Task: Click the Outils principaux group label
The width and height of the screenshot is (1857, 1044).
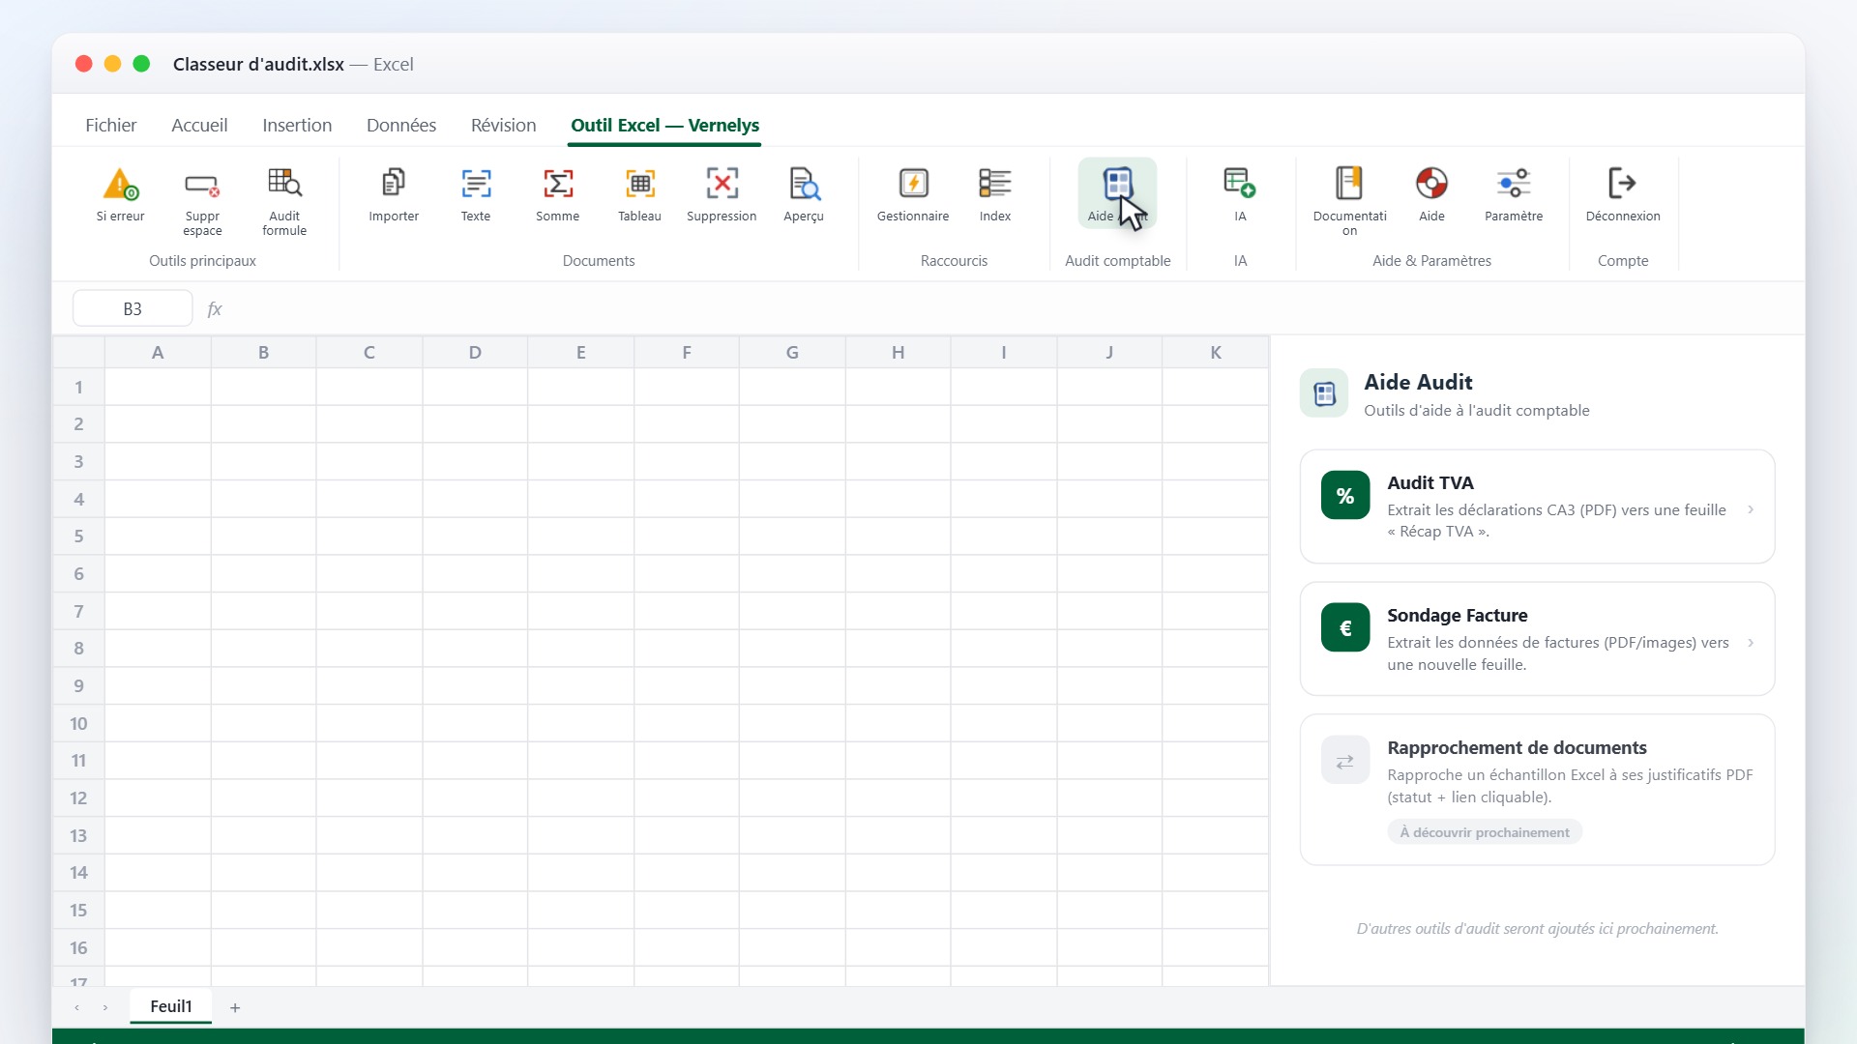Action: click(x=202, y=261)
